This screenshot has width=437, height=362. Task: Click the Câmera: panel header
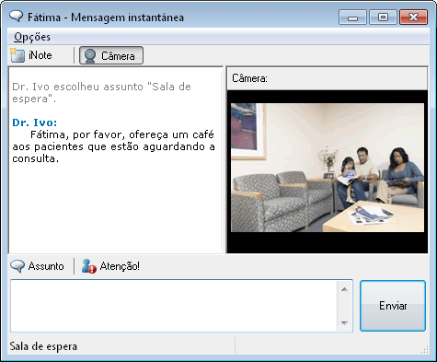pyautogui.click(x=327, y=78)
